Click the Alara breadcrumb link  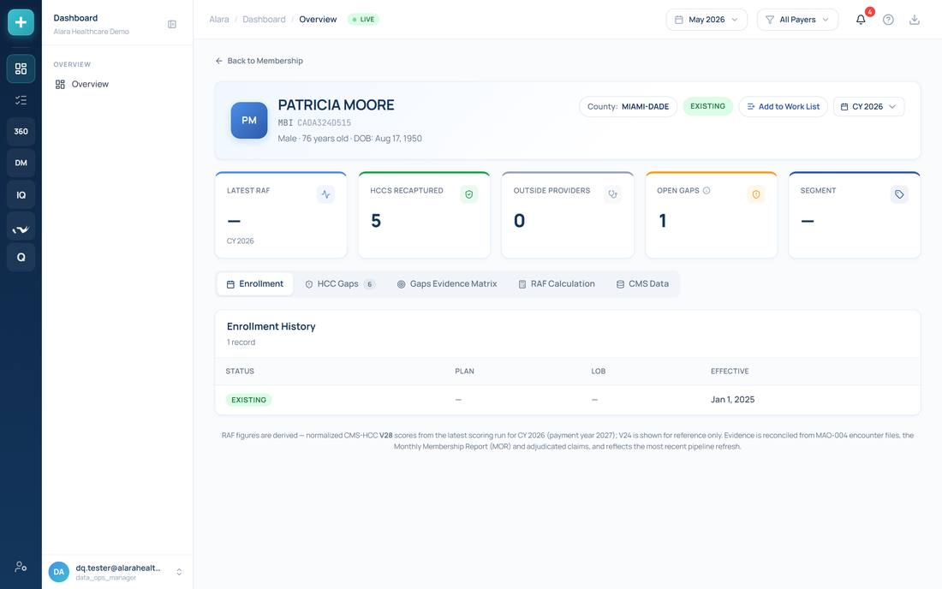218,19
